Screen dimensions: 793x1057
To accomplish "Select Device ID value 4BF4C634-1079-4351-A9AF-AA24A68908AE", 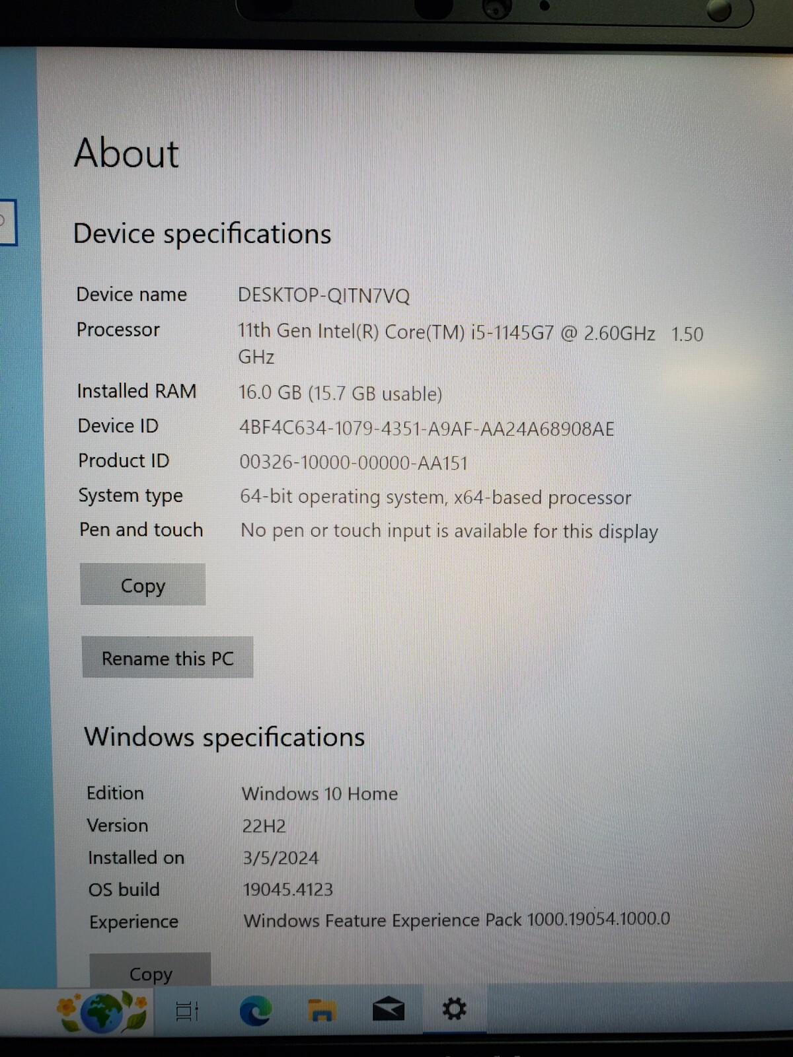I will point(426,428).
